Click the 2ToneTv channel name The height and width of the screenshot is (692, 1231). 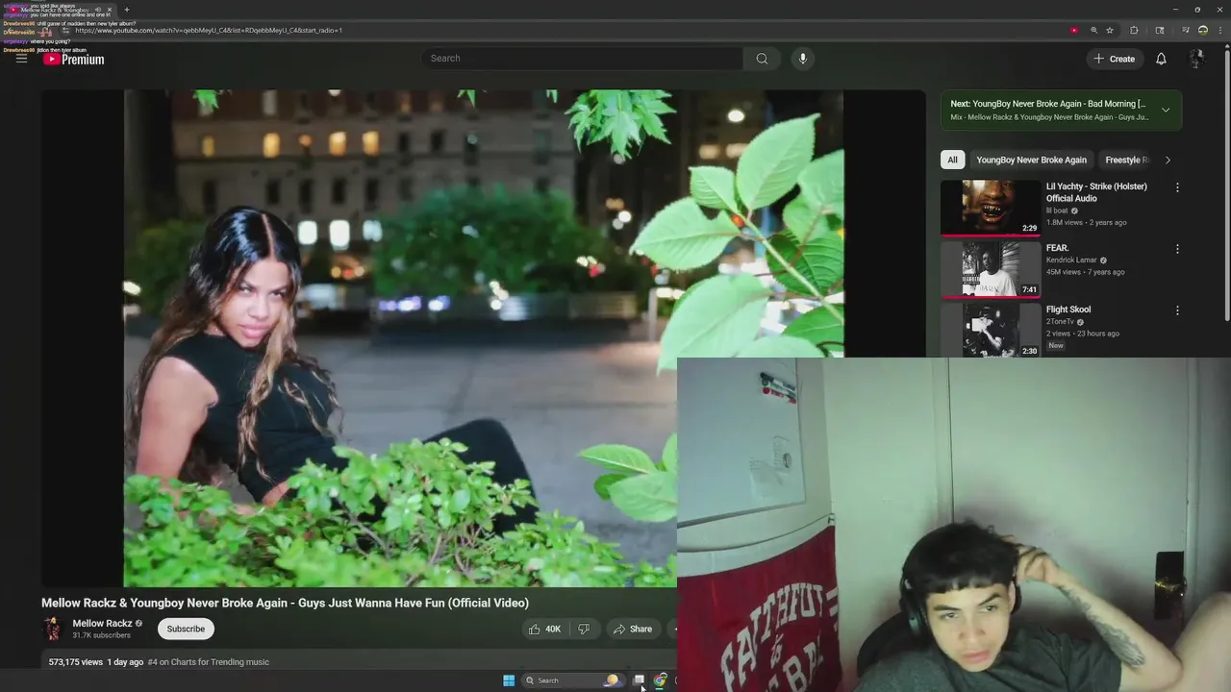1060,322
